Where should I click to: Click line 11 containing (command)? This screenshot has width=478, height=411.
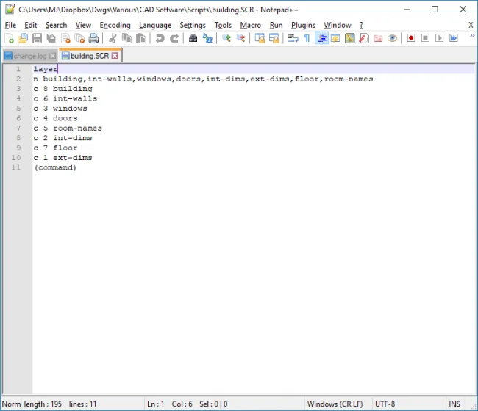click(55, 167)
